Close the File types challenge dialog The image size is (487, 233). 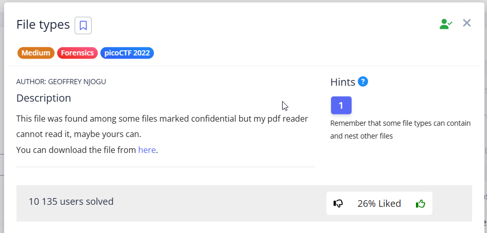pyautogui.click(x=466, y=23)
